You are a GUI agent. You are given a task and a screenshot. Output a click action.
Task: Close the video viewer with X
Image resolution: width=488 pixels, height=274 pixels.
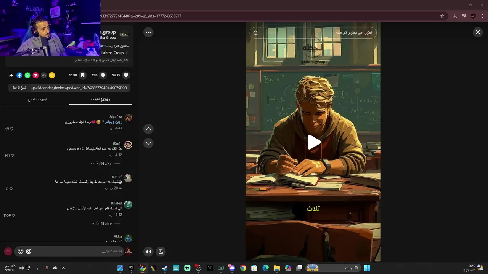478,32
